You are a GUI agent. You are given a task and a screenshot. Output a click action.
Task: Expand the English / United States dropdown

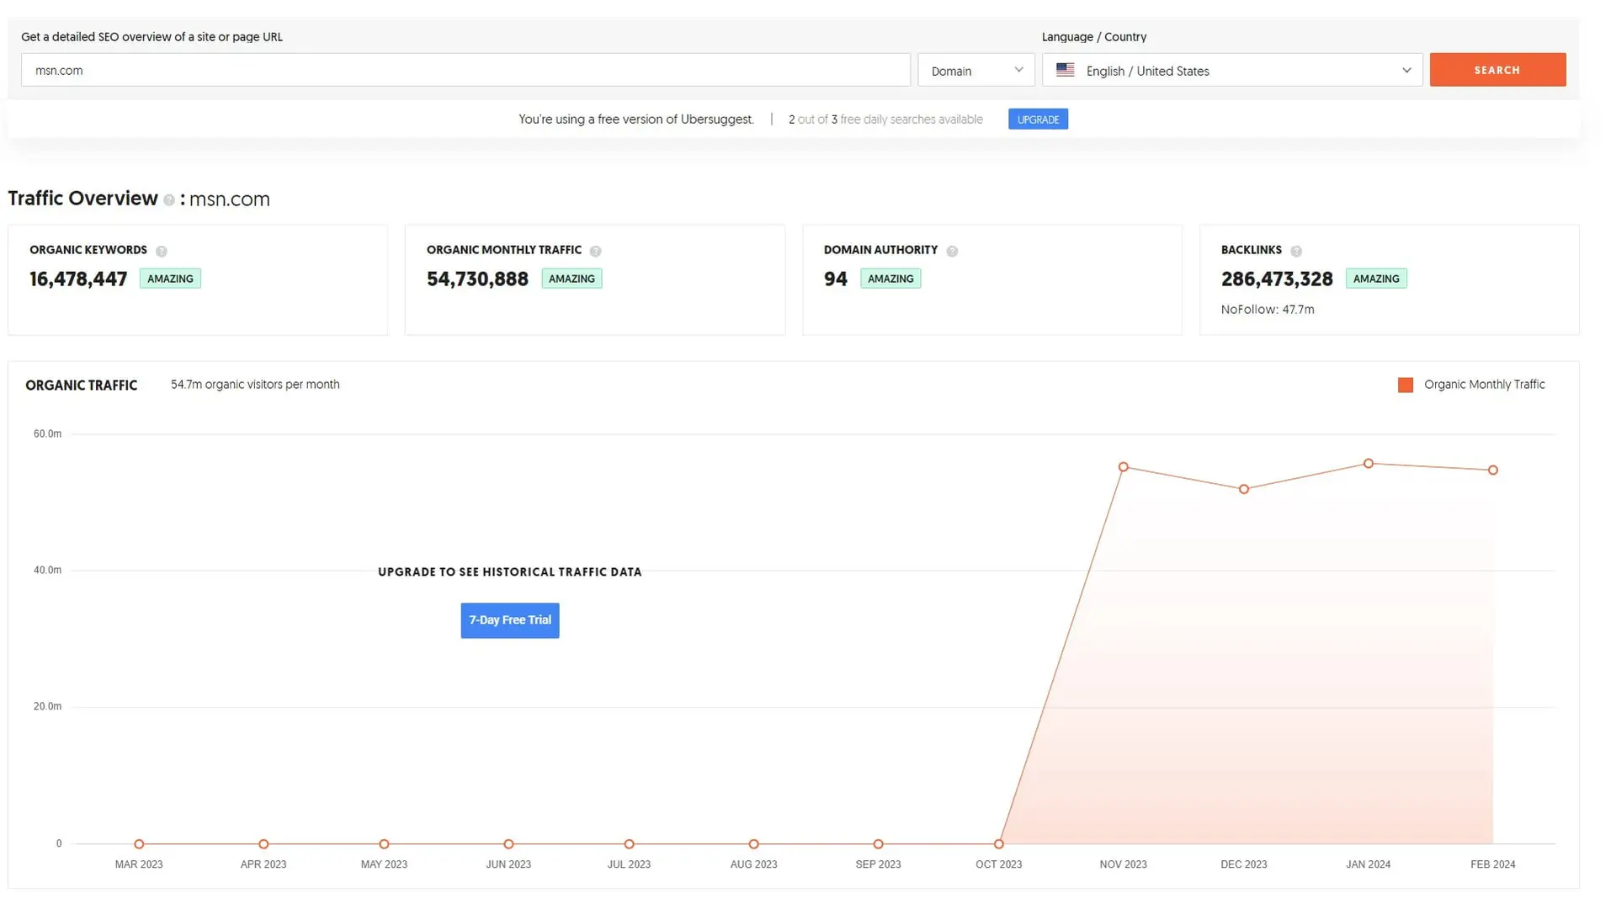[1232, 70]
